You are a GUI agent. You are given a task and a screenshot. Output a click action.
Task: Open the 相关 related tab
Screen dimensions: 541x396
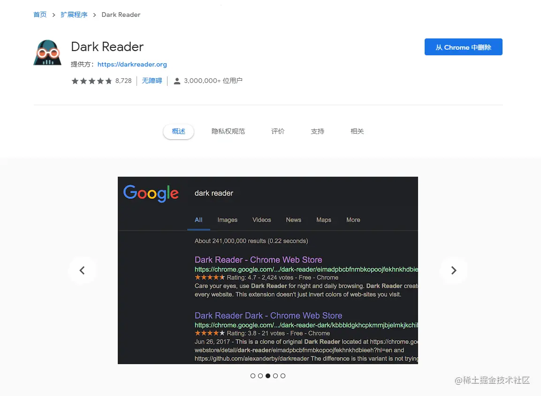click(x=357, y=131)
